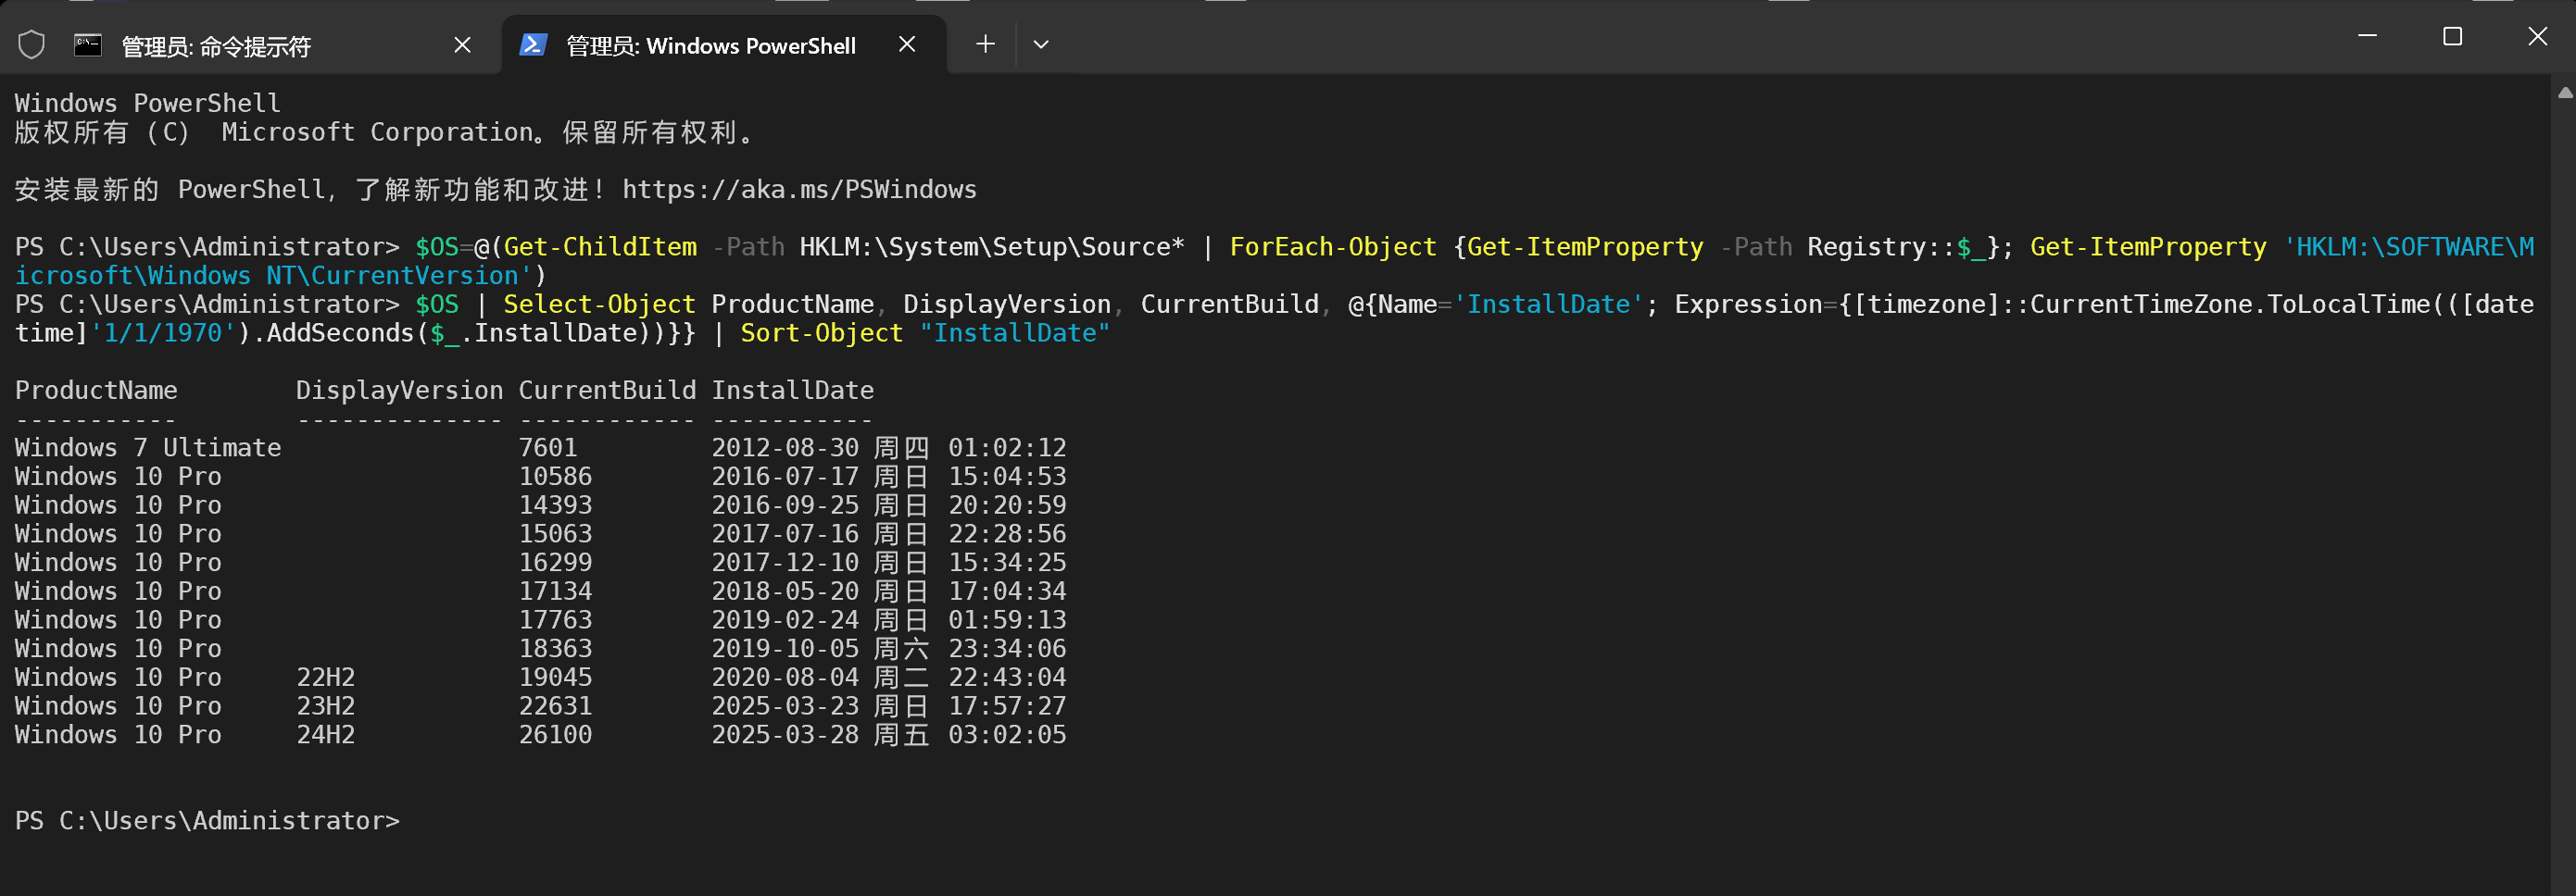Minimize the terminal window
Screen dimensions: 2576x896
coord(2367,36)
